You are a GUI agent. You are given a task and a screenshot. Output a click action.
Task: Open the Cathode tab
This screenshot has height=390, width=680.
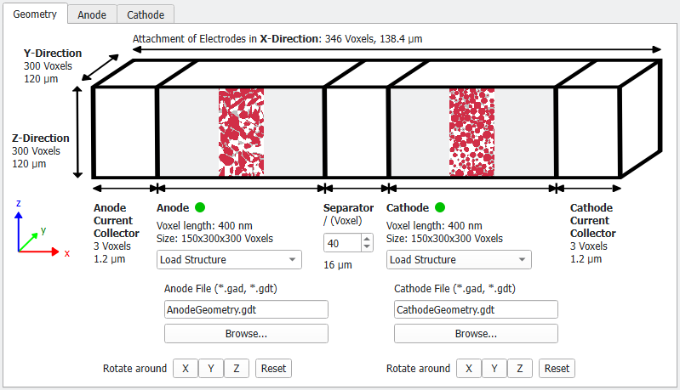point(146,14)
